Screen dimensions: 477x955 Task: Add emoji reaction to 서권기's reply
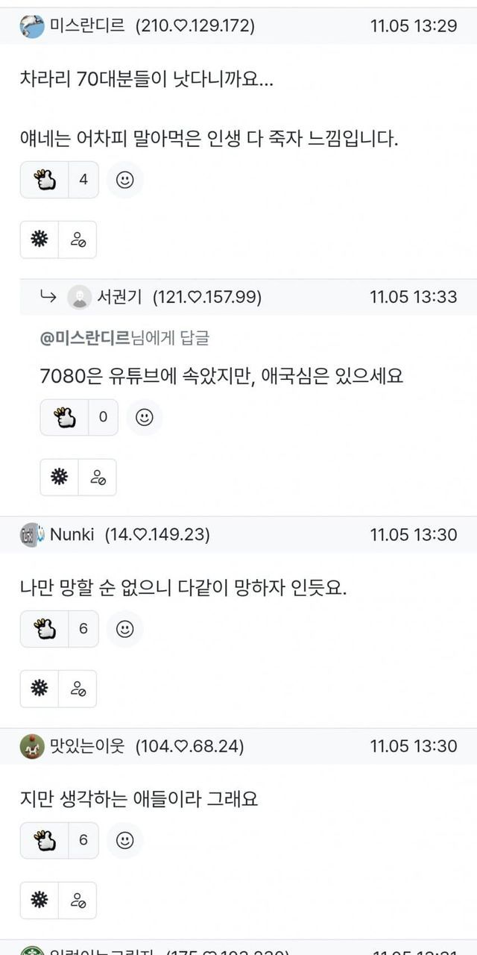pyautogui.click(x=145, y=417)
